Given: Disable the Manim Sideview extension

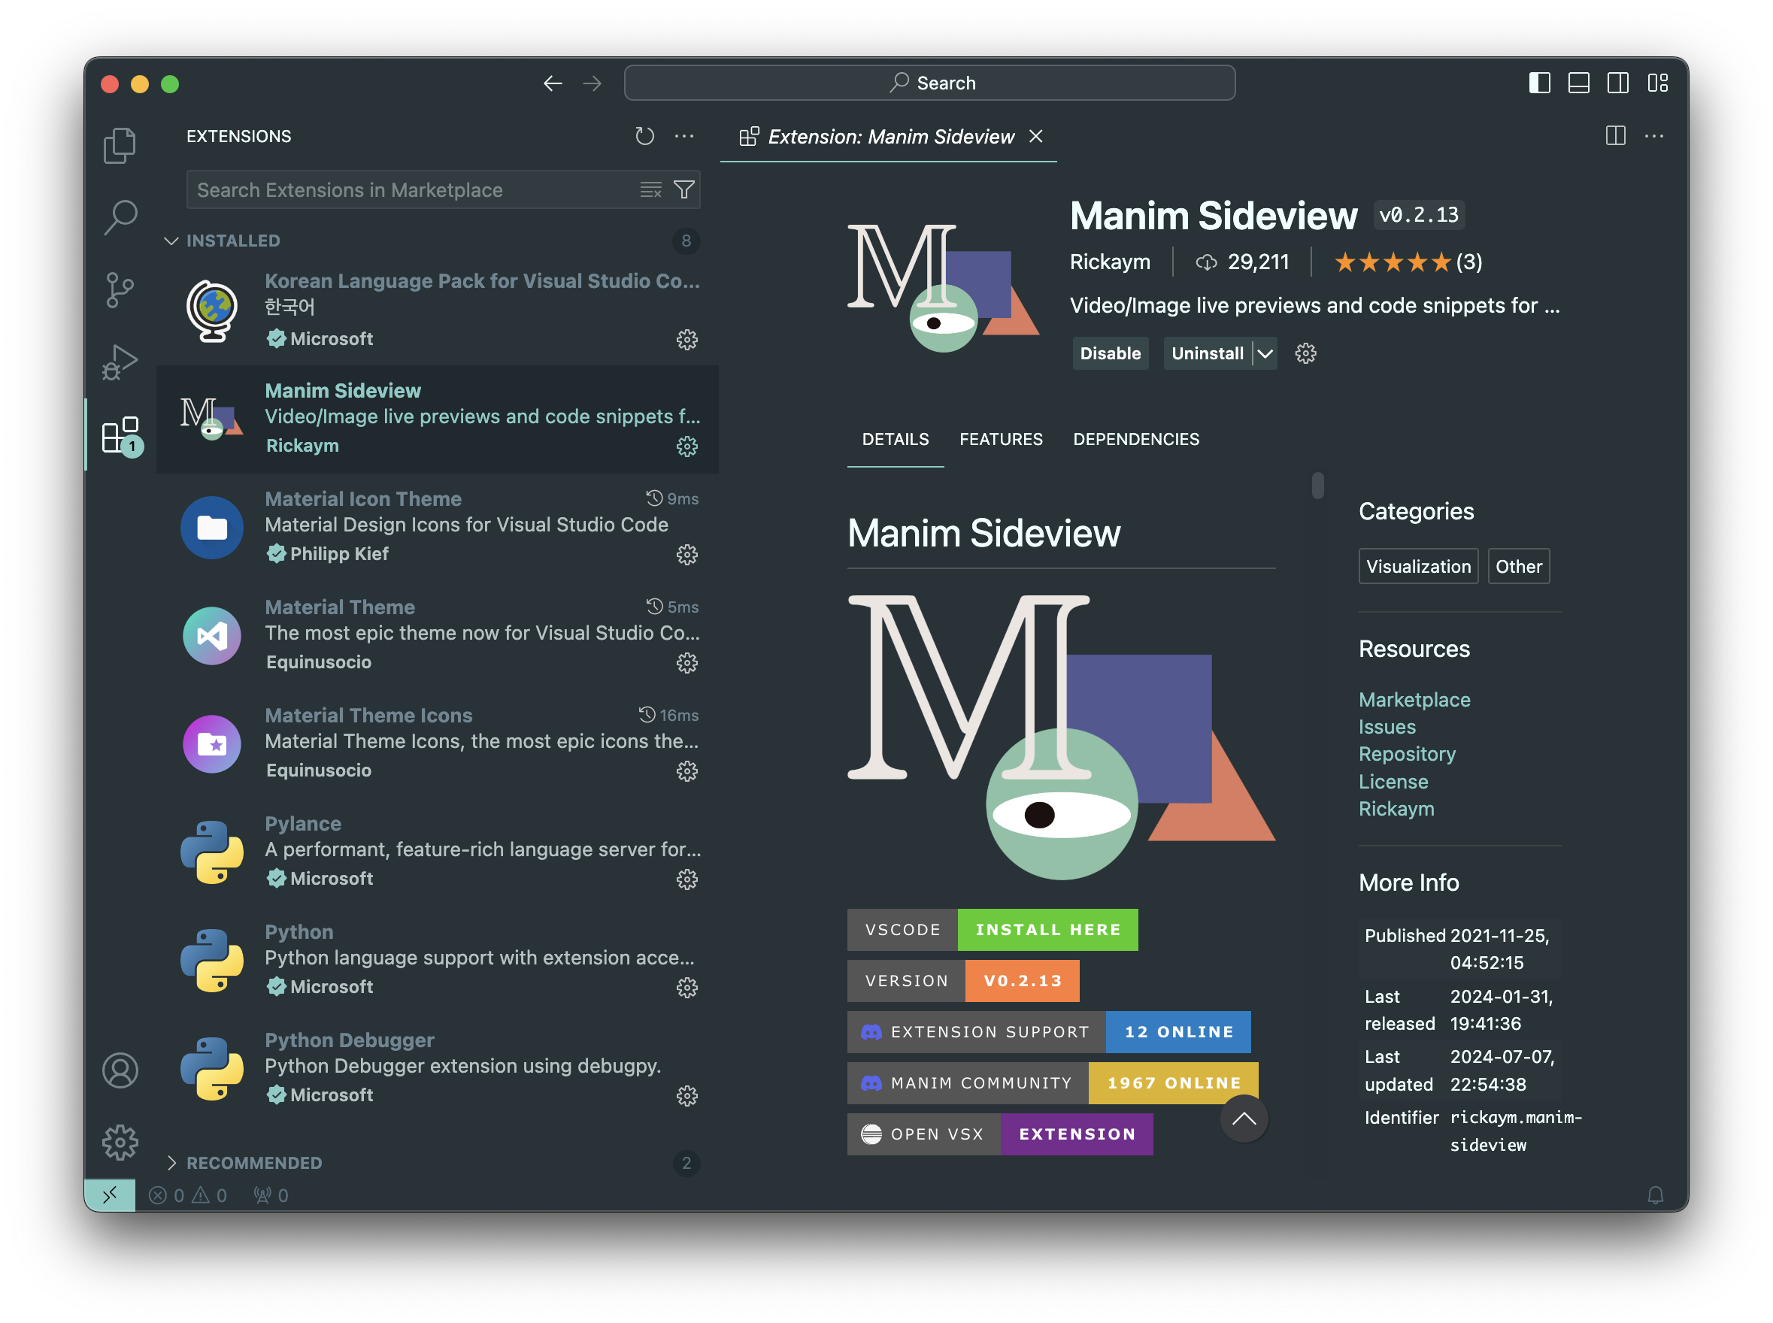Looking at the screenshot, I should pyautogui.click(x=1110, y=353).
